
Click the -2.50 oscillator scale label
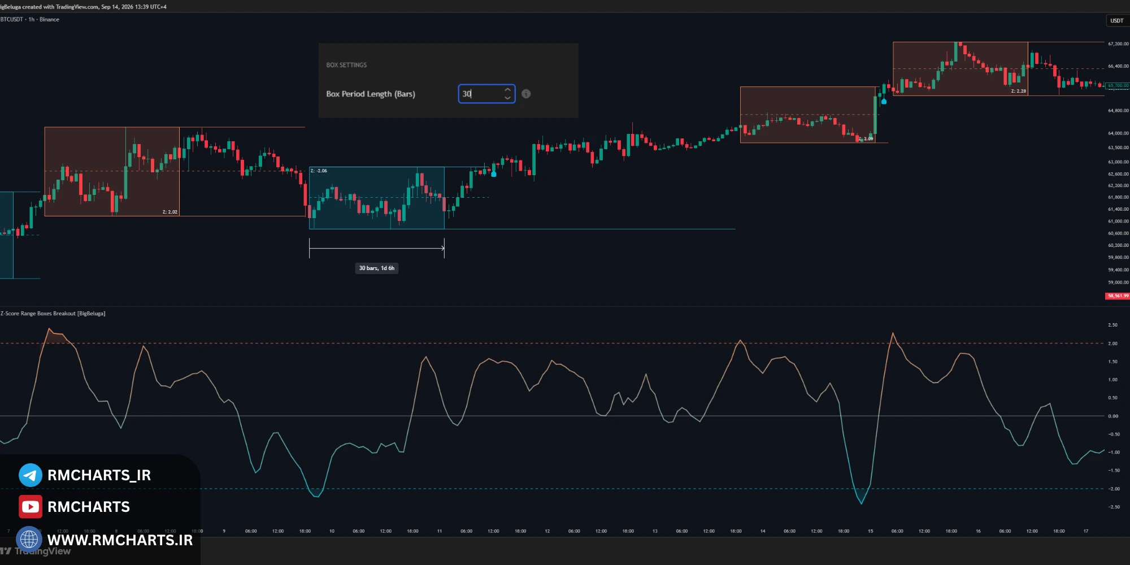[x=1114, y=507]
